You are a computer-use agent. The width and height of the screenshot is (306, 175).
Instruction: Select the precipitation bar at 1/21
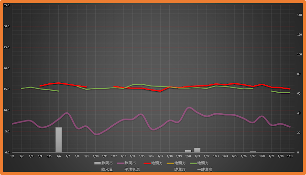tap(197, 150)
